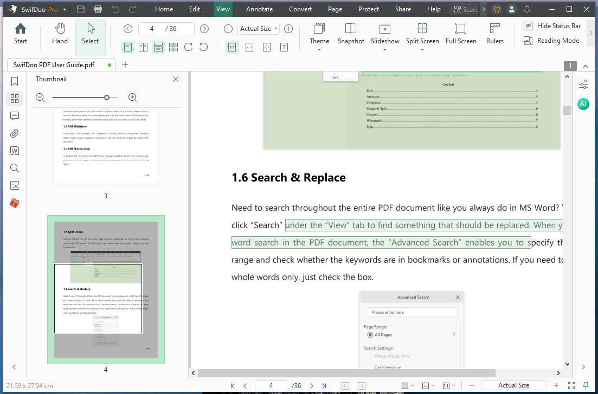Click the attachment paperclip icon in sidebar
This screenshot has width=598, height=394.
pyautogui.click(x=14, y=133)
